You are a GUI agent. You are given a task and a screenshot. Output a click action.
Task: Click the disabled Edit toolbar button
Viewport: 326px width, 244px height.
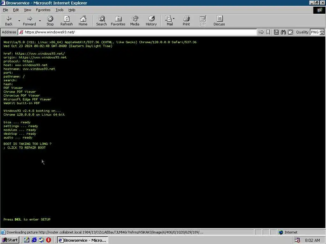[203, 21]
